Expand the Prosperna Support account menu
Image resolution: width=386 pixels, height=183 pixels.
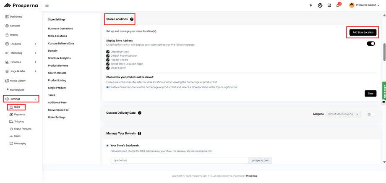364,5
